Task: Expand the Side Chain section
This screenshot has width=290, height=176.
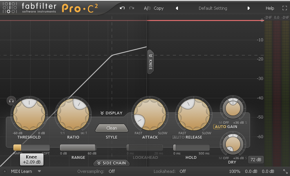Action: tap(112, 163)
